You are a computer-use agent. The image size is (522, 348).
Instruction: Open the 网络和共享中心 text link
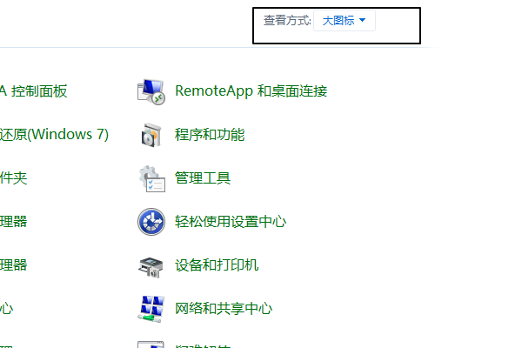(224, 308)
